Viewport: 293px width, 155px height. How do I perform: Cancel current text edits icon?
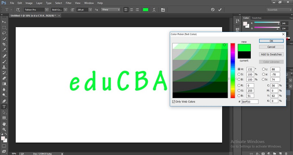[213, 10]
